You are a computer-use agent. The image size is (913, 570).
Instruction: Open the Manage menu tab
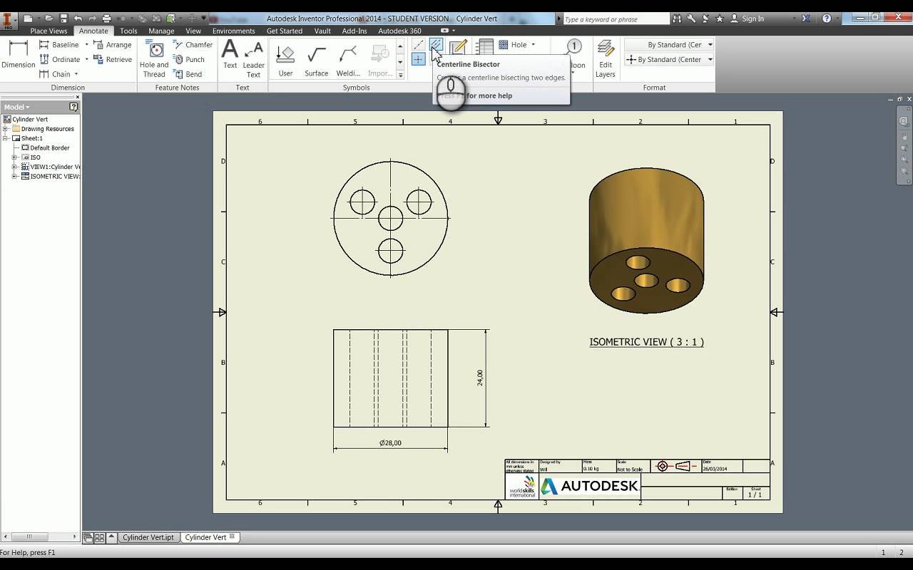(x=161, y=31)
